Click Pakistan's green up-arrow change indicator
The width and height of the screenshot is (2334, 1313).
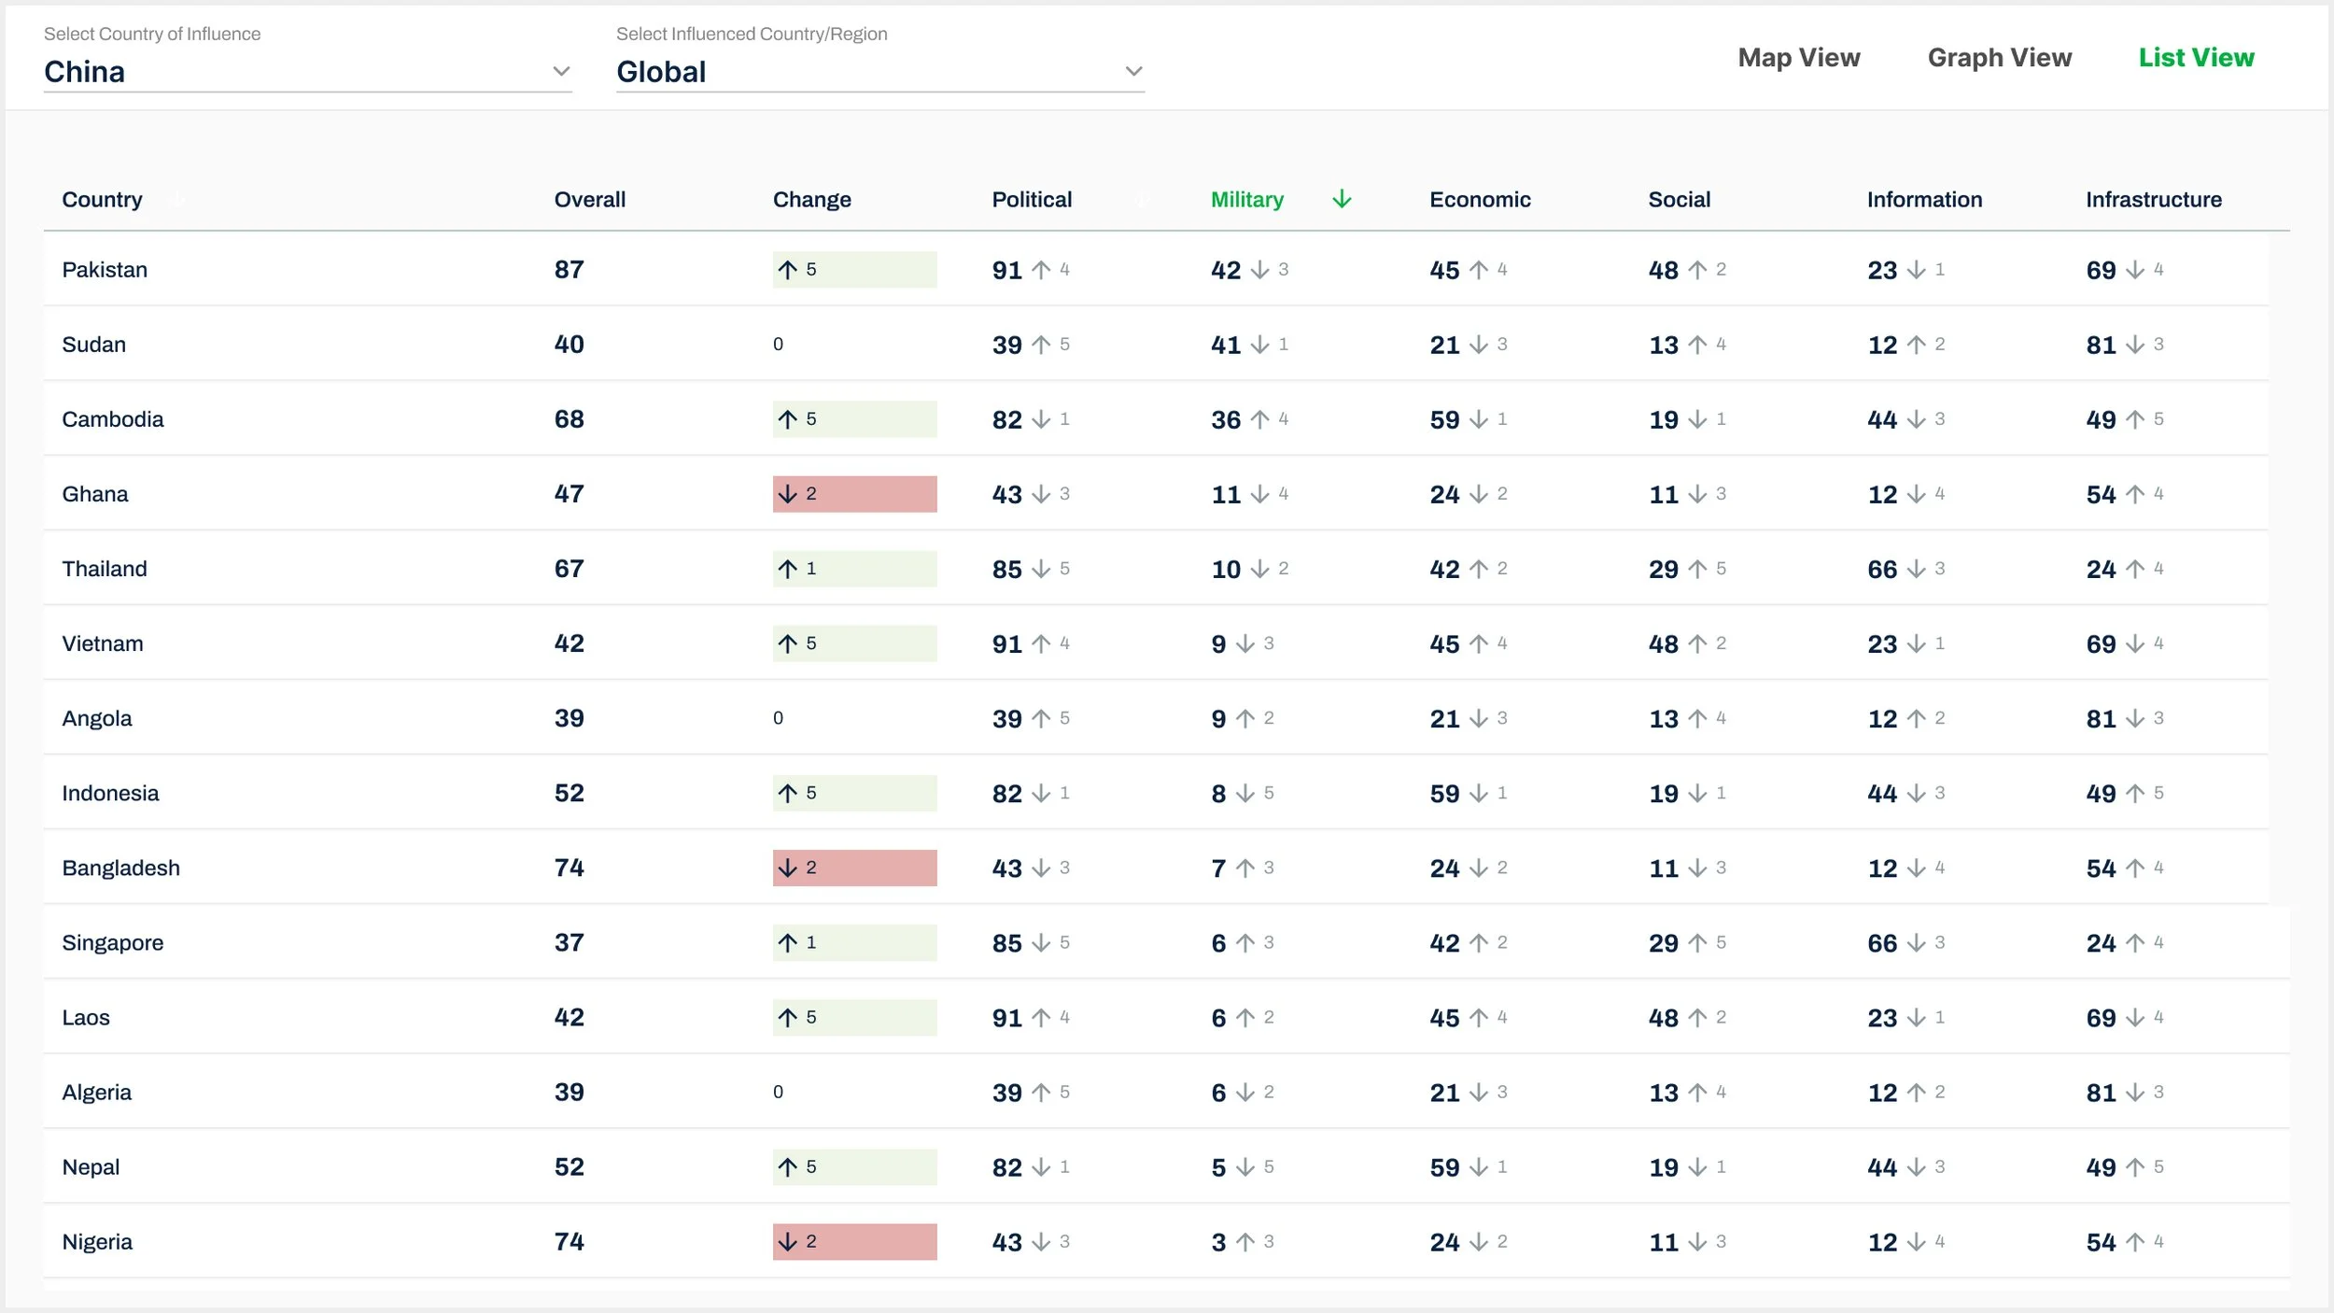(x=788, y=270)
